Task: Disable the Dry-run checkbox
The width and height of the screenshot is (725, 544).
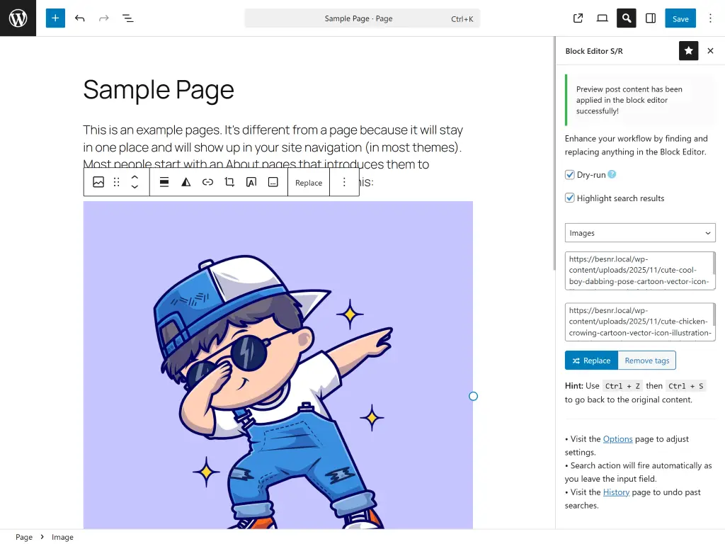Action: [570, 174]
